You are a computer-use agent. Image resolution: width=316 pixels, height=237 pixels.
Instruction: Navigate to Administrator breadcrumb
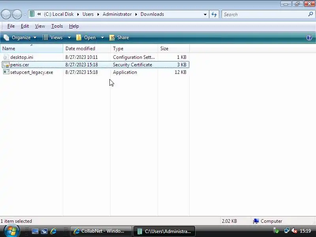[117, 14]
